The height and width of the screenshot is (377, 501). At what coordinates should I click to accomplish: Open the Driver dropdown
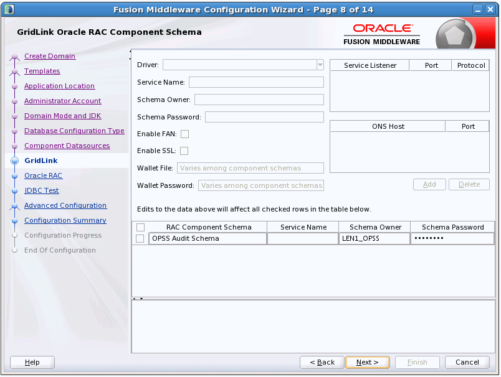(320, 65)
